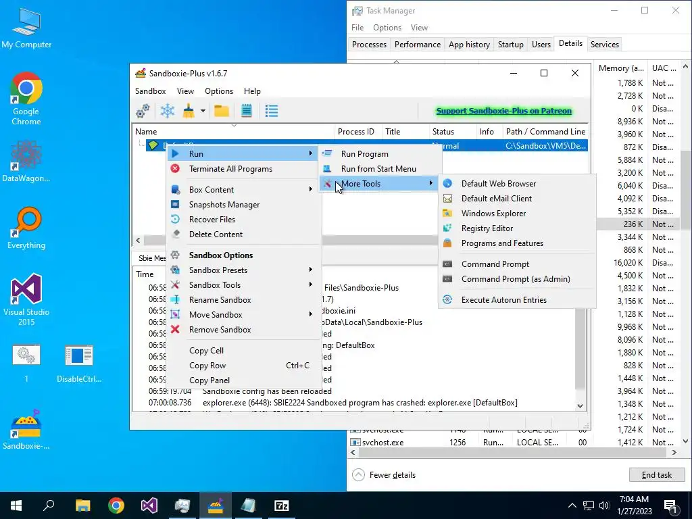Viewport: 692px width, 519px height.
Task: Click the Snapshots Manager icon
Action: pos(175,204)
